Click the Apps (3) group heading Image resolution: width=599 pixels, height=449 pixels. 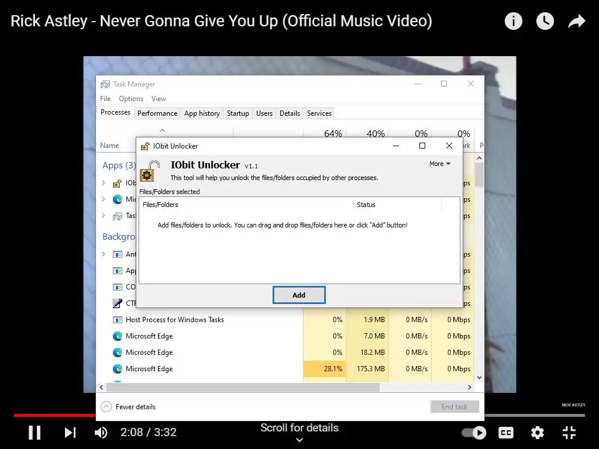click(x=119, y=165)
